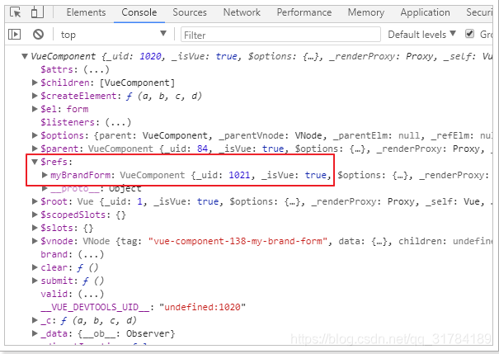The width and height of the screenshot is (499, 354).
Task: Invoke getter for $attrs: (...)
Action: [x=97, y=69]
